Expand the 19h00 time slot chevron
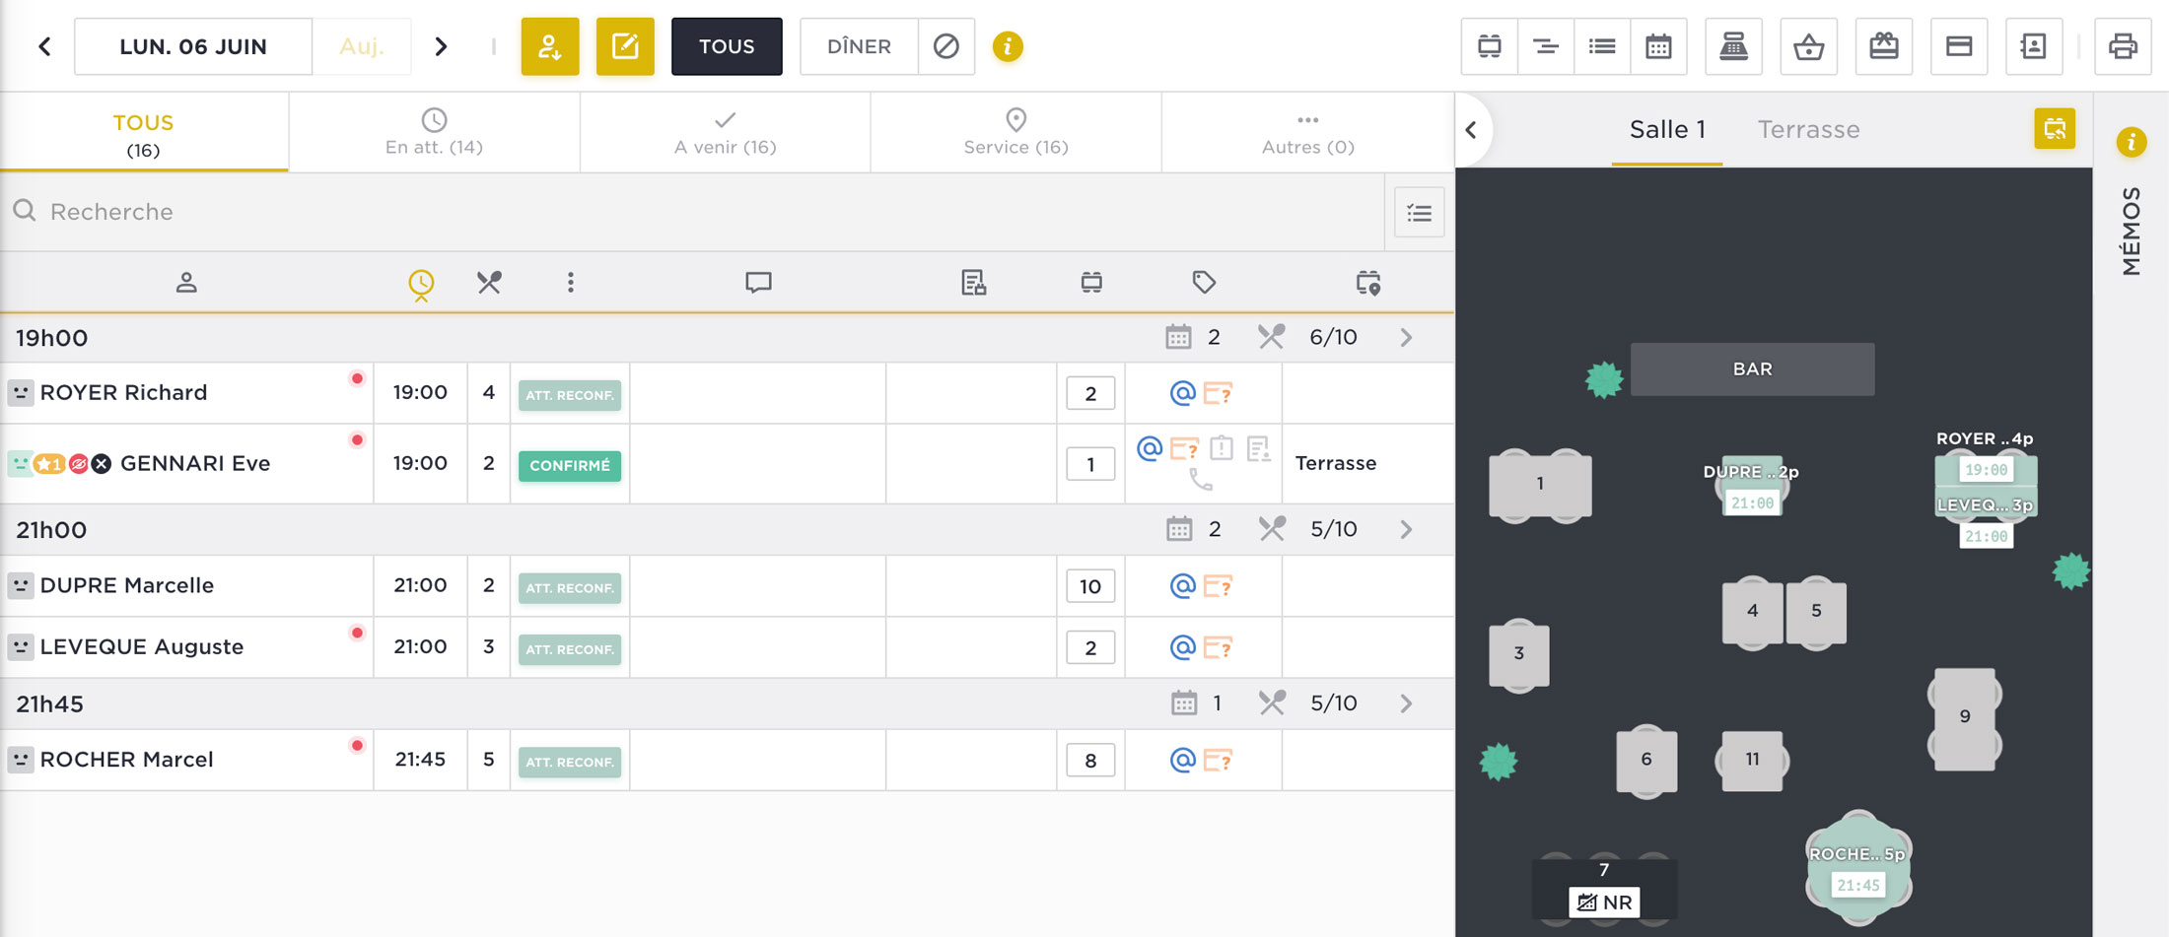 click(1407, 338)
